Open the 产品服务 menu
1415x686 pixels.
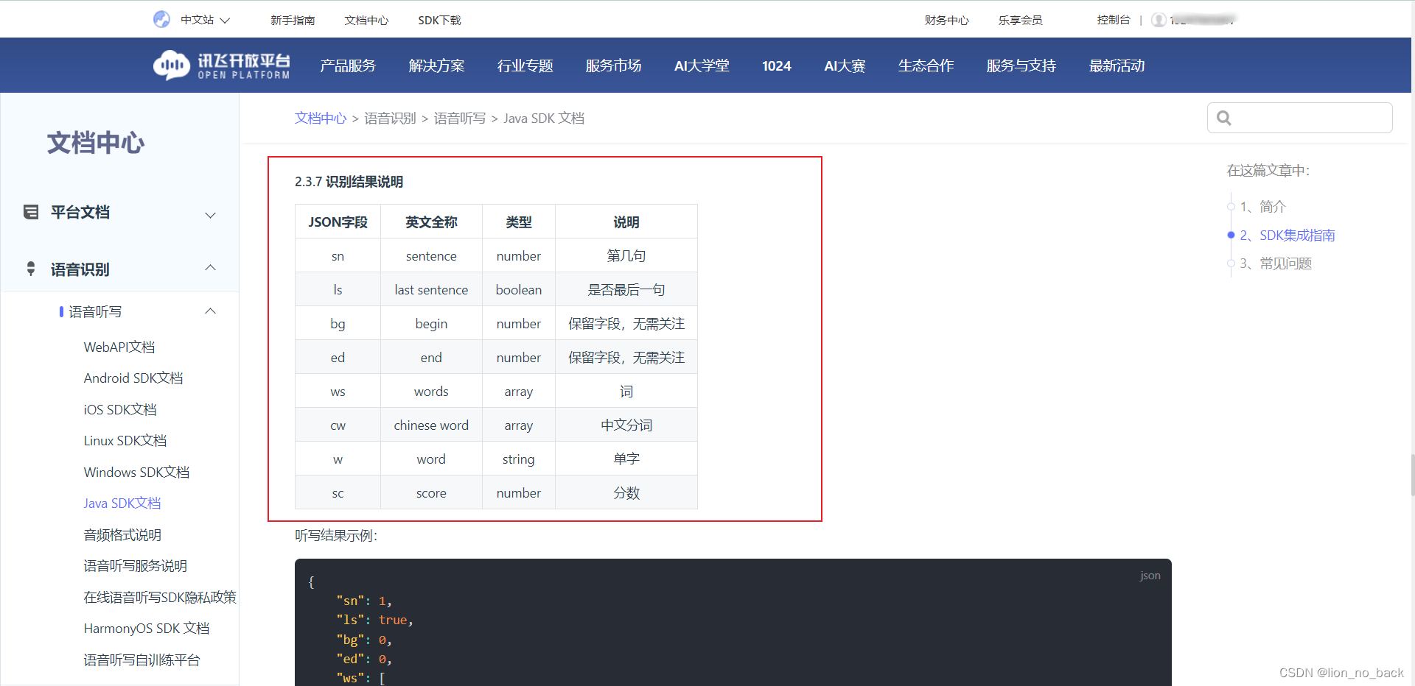point(348,66)
